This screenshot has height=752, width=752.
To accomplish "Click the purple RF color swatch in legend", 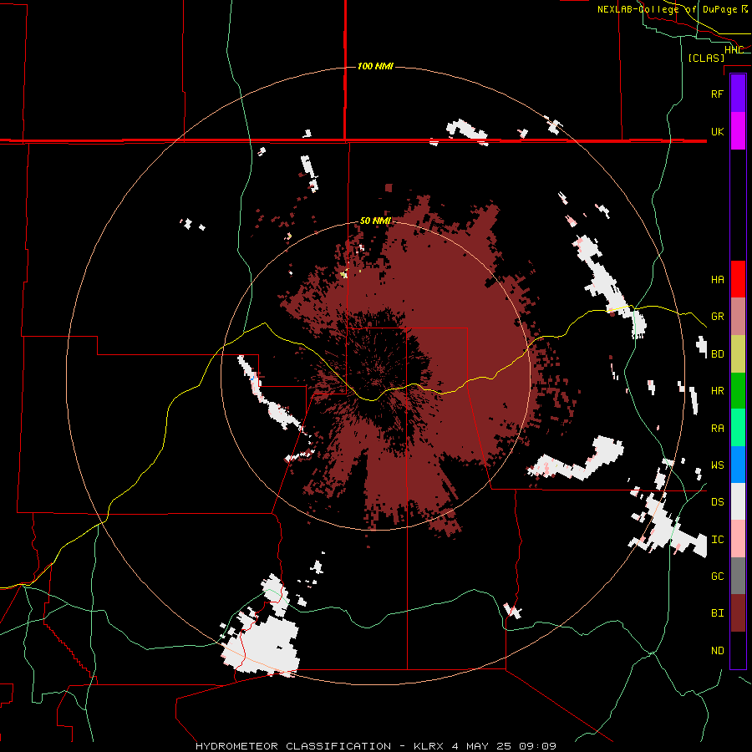I will 738,94.
